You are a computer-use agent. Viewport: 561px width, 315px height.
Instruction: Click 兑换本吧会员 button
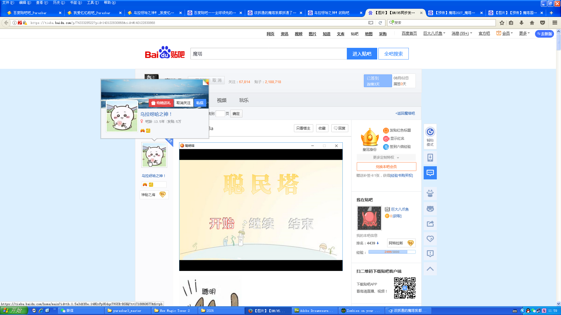point(386,167)
